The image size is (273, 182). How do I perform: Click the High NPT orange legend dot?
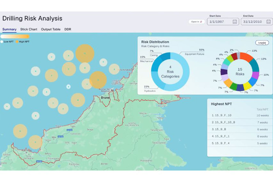point(17,42)
